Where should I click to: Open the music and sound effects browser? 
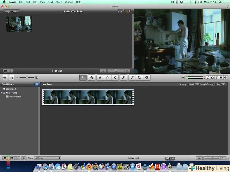coord(208,77)
